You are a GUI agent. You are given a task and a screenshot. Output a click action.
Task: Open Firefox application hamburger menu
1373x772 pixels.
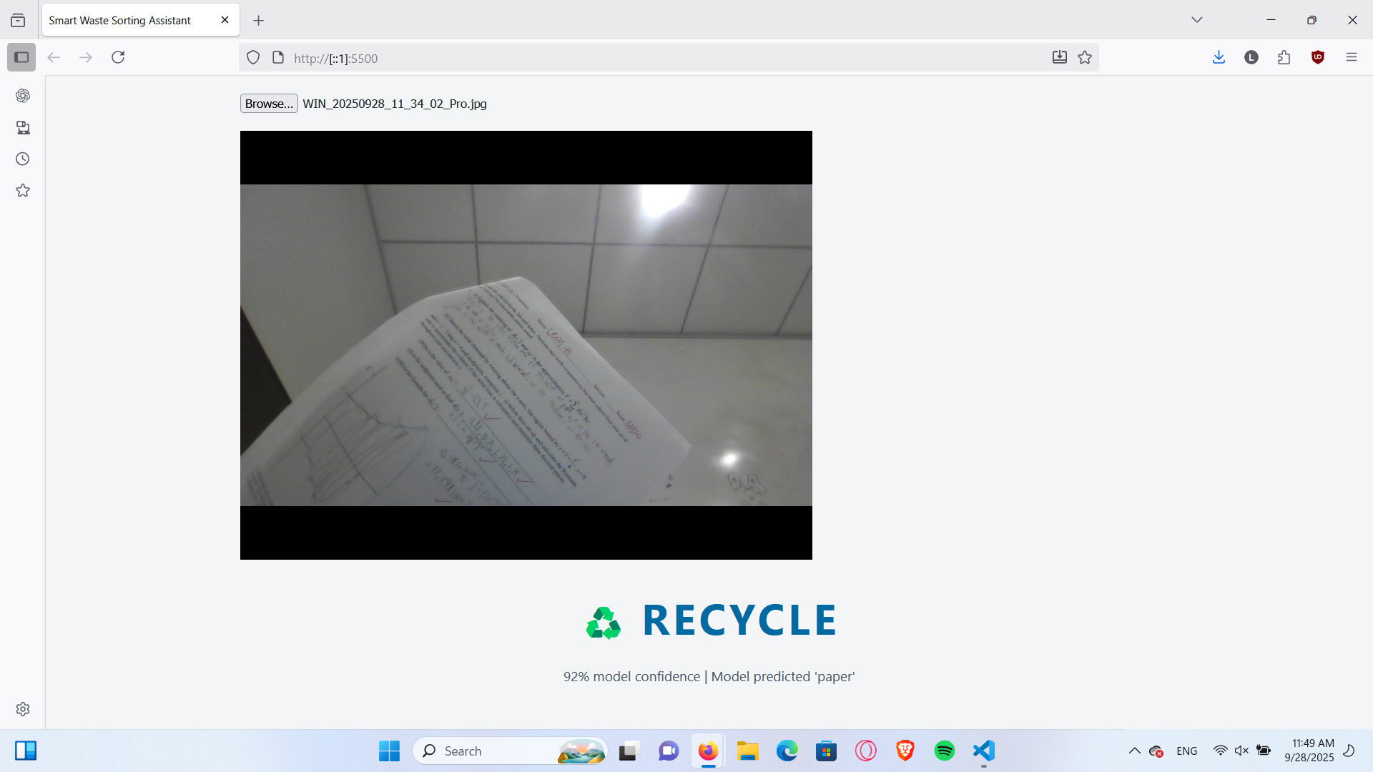(1351, 57)
